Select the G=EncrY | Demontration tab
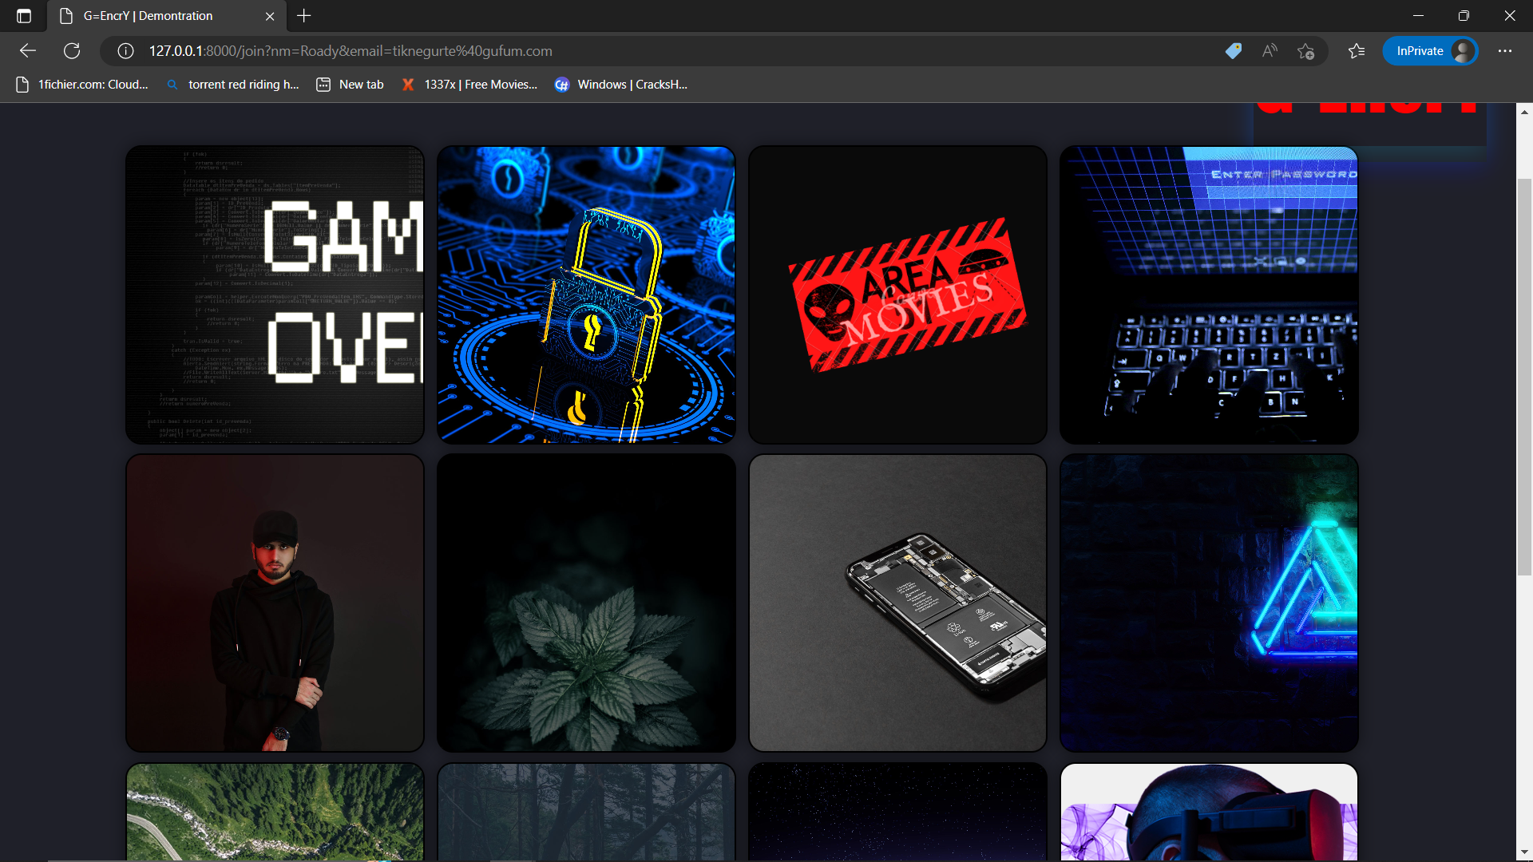 click(x=149, y=16)
